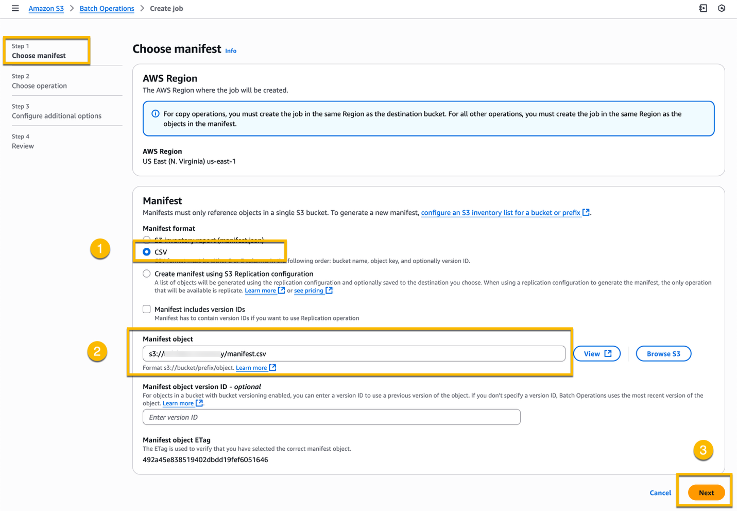Click external link icon beside Manifest object Learn more
This screenshot has width=737, height=511.
[x=271, y=367]
